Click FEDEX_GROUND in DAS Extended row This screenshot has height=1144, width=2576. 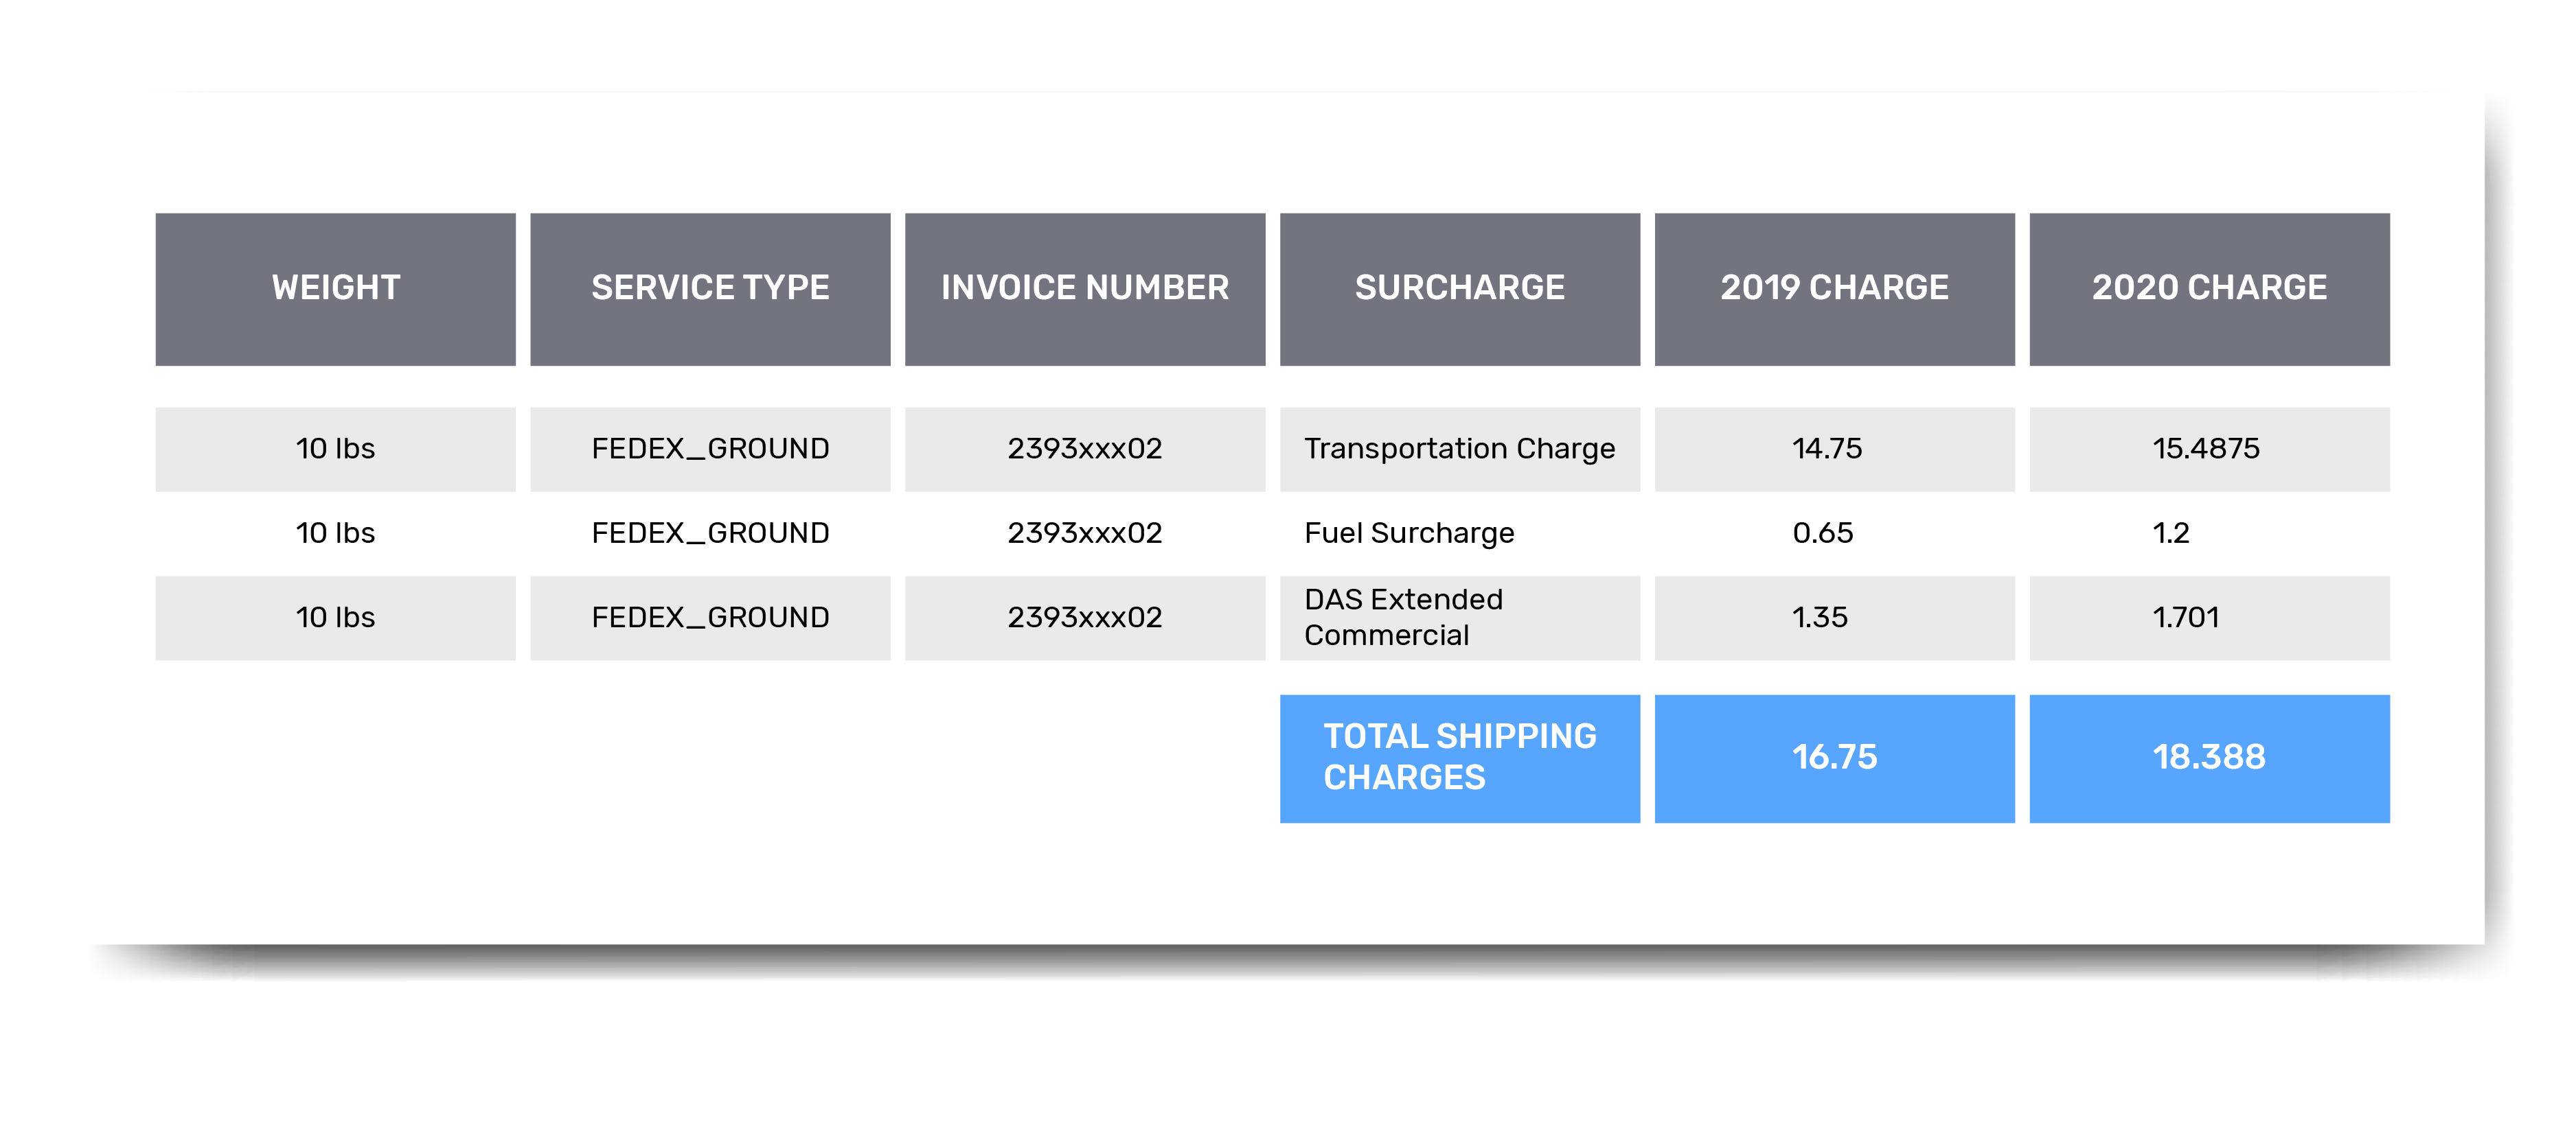(x=710, y=618)
